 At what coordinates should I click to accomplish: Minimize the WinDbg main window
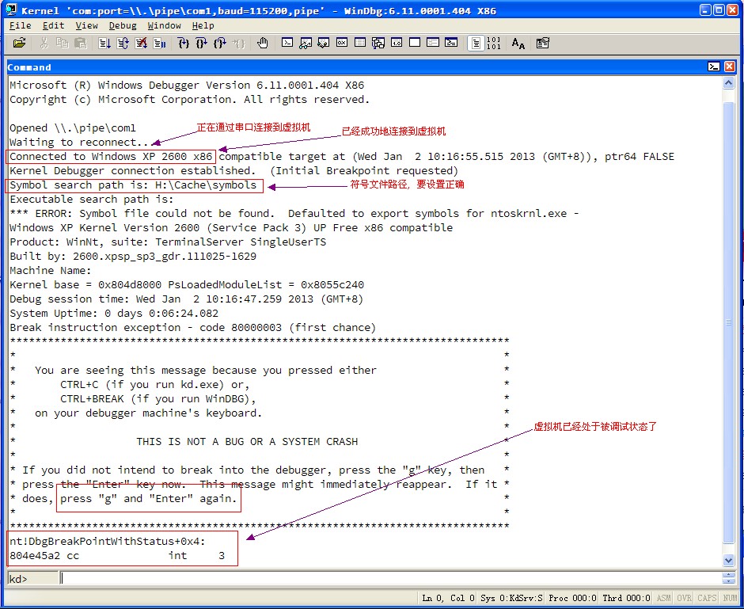(x=705, y=10)
